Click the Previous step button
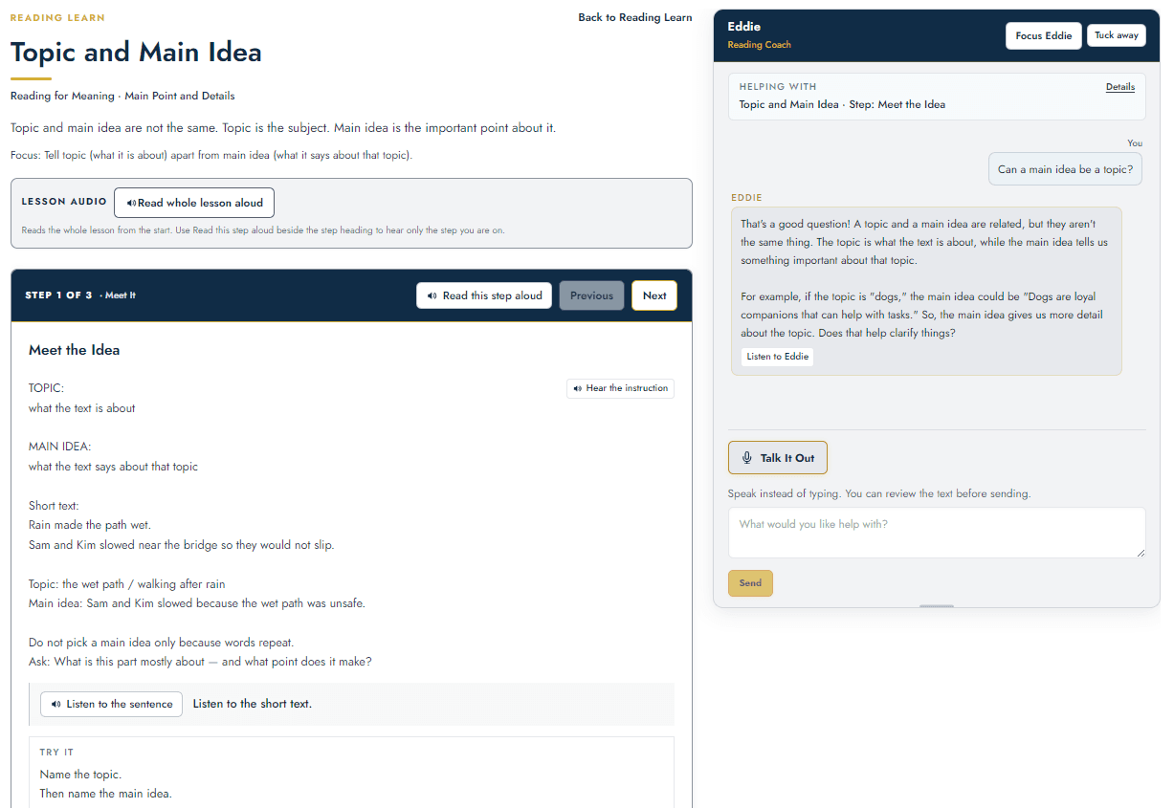The height and width of the screenshot is (808, 1174). pyautogui.click(x=591, y=295)
